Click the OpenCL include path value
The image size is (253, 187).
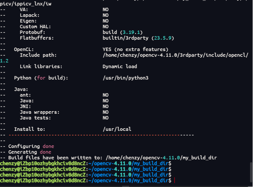pyautogui.click(x=175, y=55)
